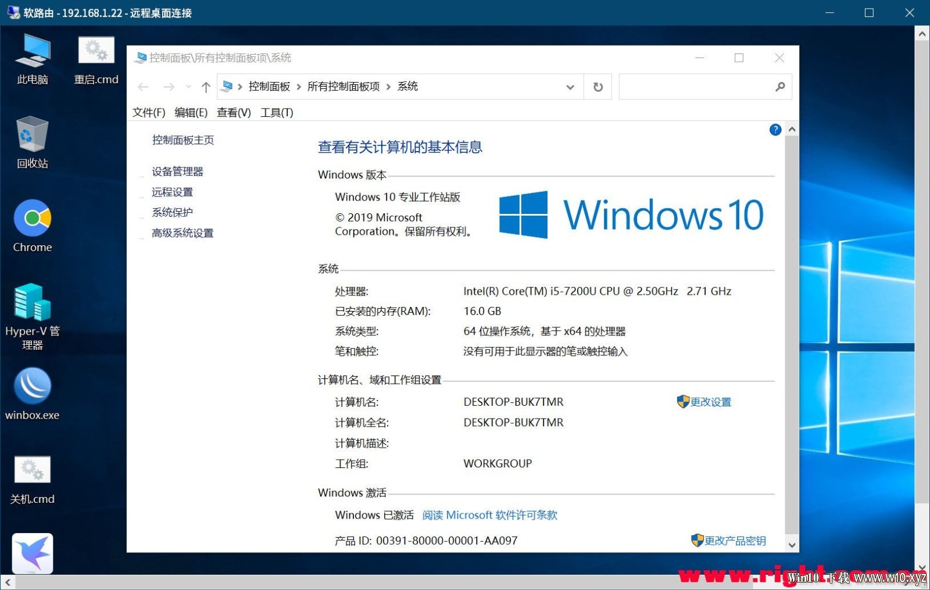930x590 pixels.
Task: Click the search magnifier icon
Action: click(x=780, y=87)
